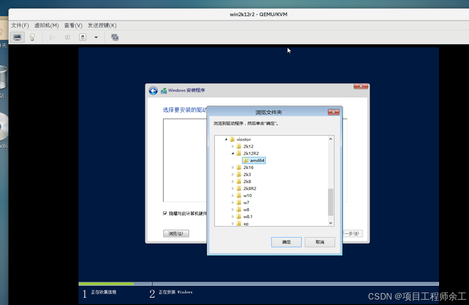Show the graphical console view icon
469x305 pixels.
point(17,37)
